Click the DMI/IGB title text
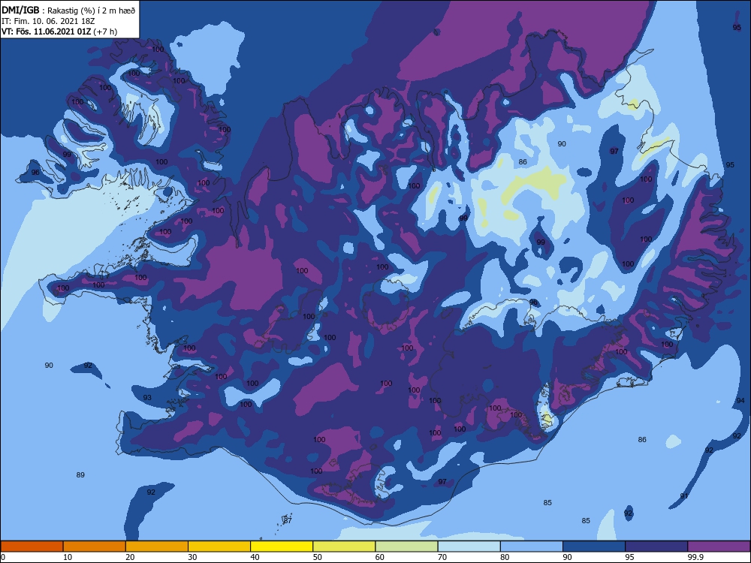This screenshot has height=563, width=751. [20, 10]
